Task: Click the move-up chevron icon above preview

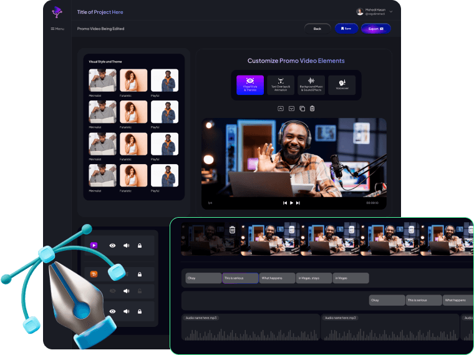Action: pyautogui.click(x=281, y=109)
